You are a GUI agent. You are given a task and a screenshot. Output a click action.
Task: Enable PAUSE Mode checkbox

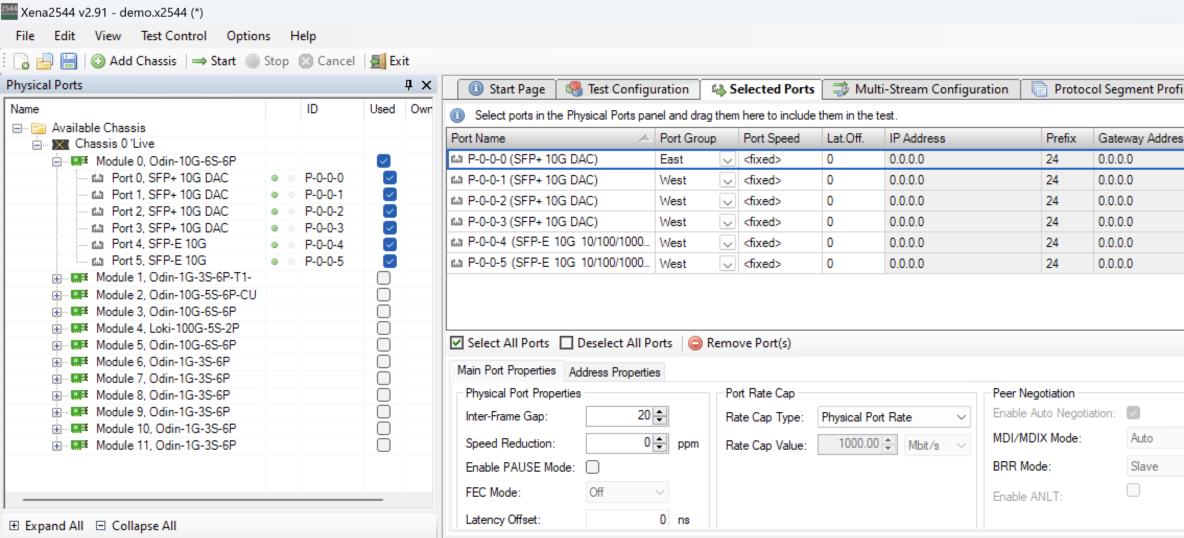pyautogui.click(x=593, y=467)
